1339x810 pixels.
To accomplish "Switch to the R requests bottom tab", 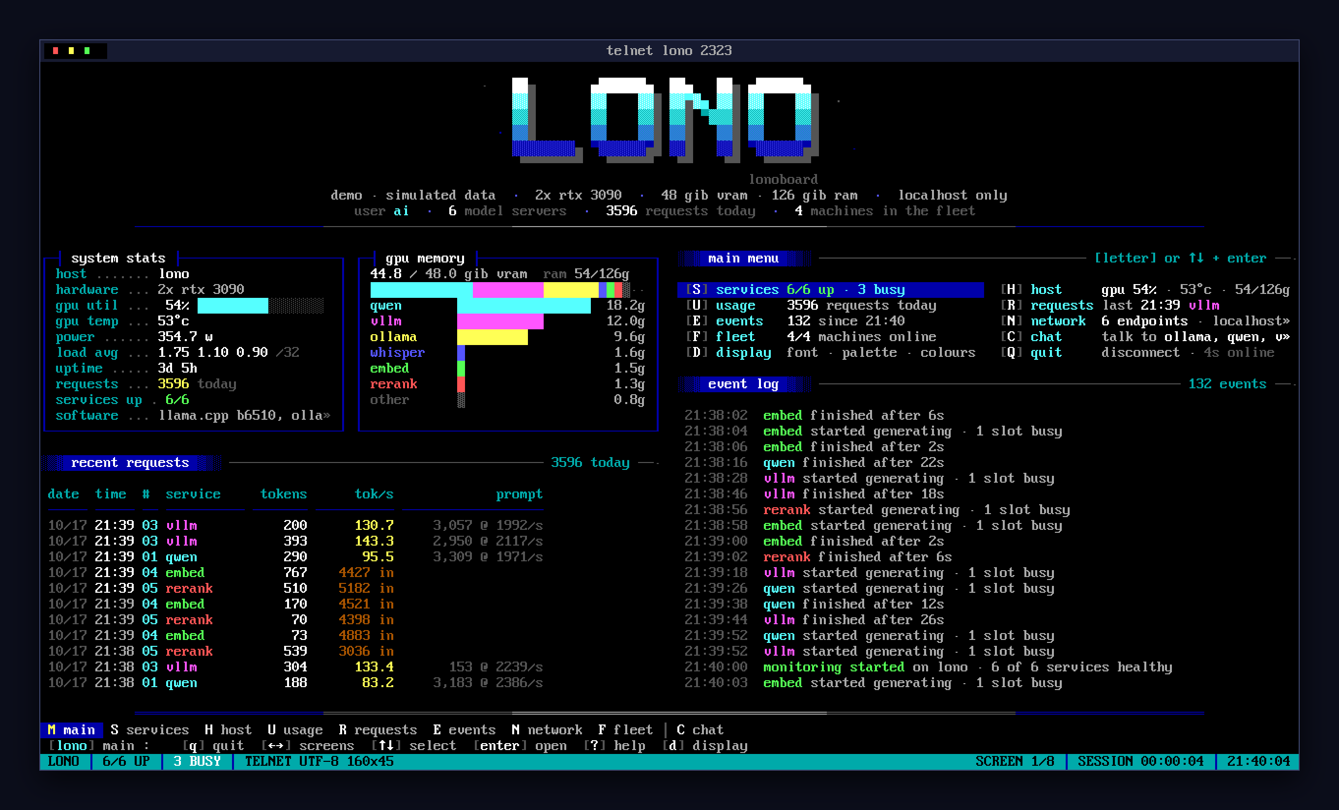I will 378,729.
